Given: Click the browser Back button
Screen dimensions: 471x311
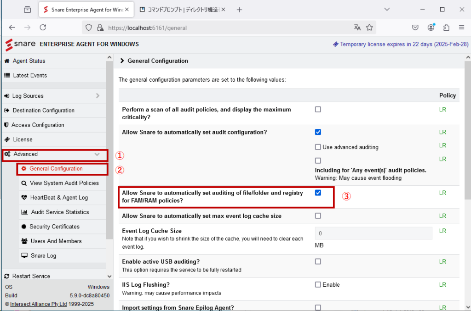Looking at the screenshot, I should (12, 28).
